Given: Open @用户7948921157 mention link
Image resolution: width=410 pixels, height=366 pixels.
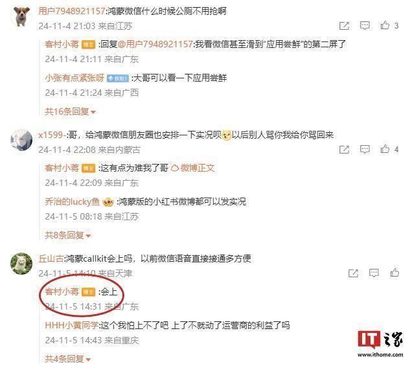Looking at the screenshot, I should tap(155, 44).
